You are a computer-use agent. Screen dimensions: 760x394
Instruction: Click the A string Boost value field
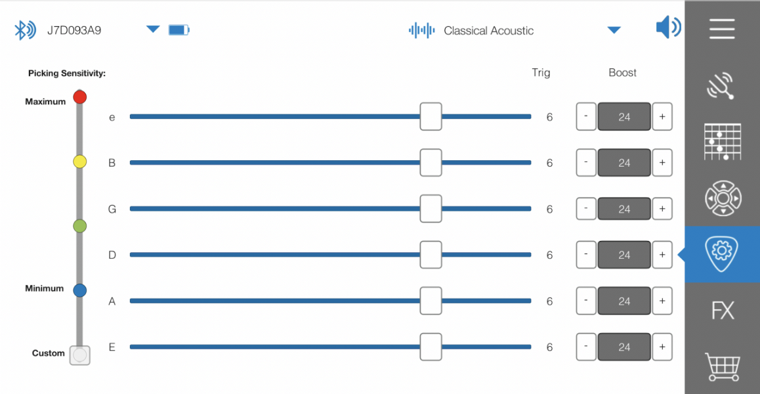pos(624,301)
